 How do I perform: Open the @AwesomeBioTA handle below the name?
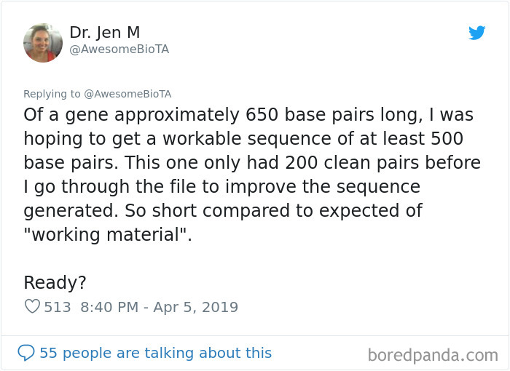tap(119, 49)
